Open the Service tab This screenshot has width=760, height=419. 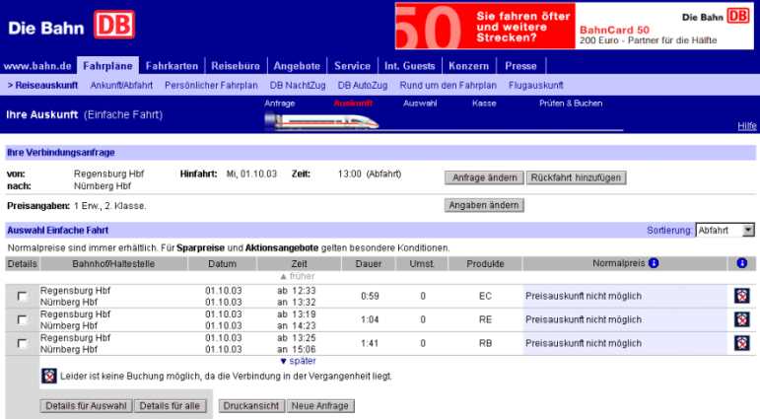tap(352, 66)
